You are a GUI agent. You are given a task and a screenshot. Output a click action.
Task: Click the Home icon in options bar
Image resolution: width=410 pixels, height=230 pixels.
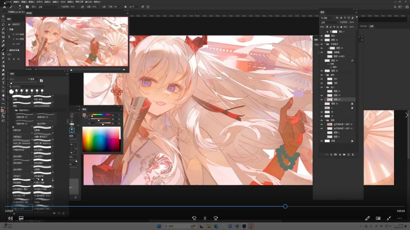(4, 7)
